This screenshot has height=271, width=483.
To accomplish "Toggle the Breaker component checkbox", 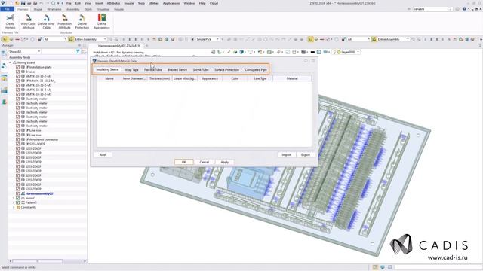I will pyautogui.click(x=17, y=72).
